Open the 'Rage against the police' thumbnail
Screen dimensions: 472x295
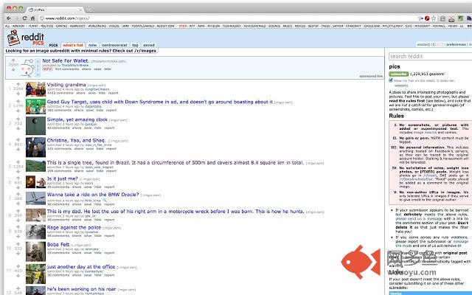pos(35,232)
